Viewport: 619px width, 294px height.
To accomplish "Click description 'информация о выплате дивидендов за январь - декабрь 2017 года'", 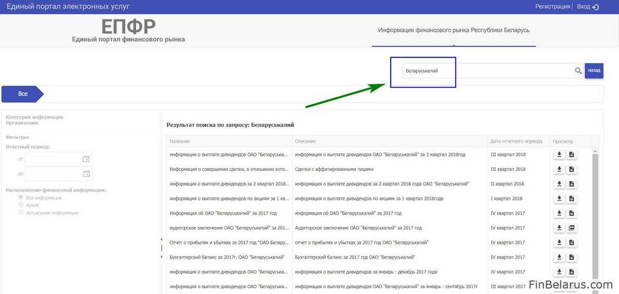I will [366, 271].
